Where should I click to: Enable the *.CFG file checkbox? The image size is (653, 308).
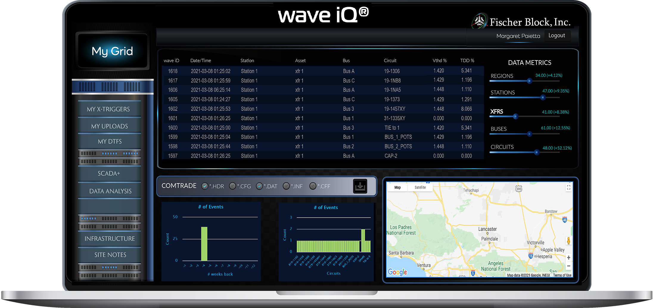point(232,186)
